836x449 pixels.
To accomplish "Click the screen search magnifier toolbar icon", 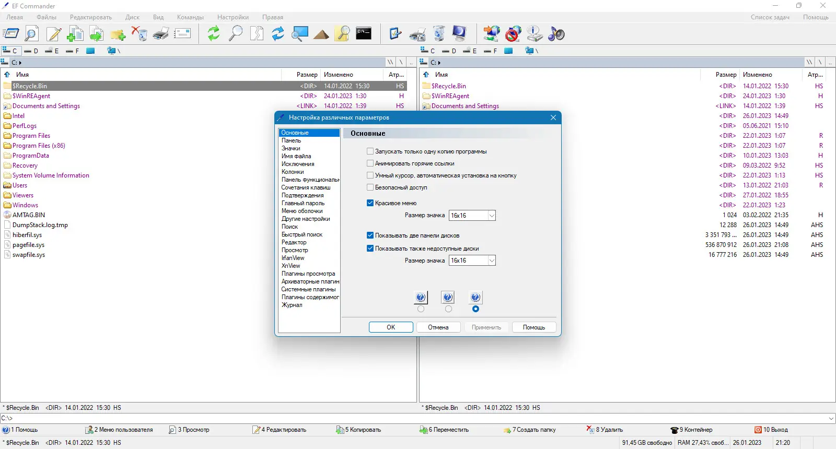I will coord(299,34).
